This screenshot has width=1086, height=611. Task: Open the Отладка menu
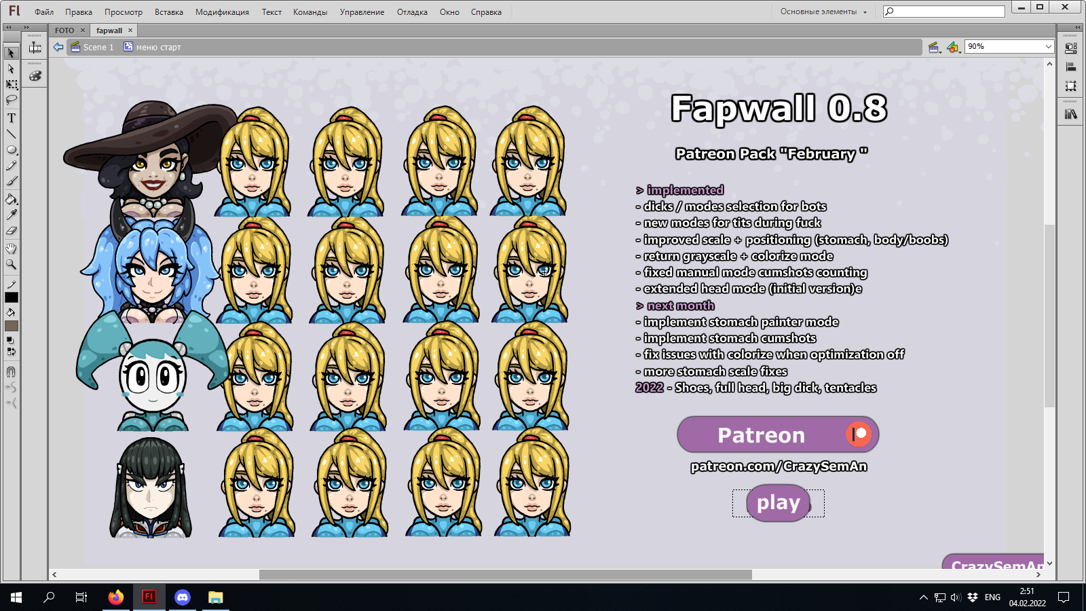point(412,12)
